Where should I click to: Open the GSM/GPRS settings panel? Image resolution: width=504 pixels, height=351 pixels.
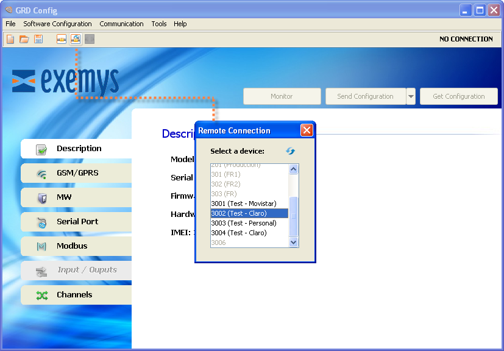(x=73, y=173)
